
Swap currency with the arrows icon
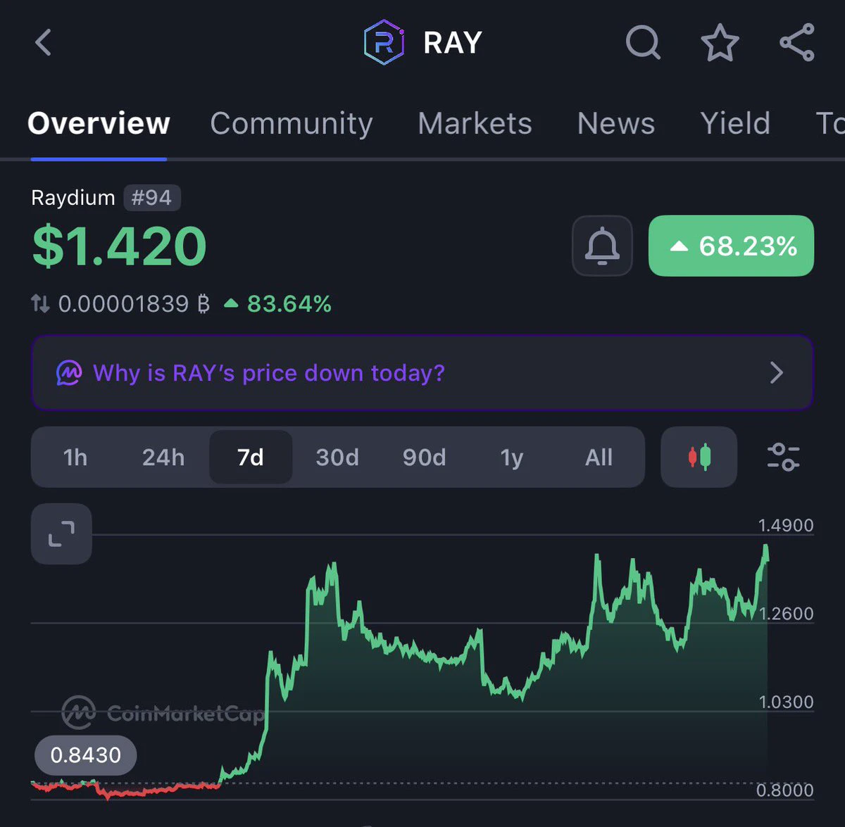coord(40,304)
